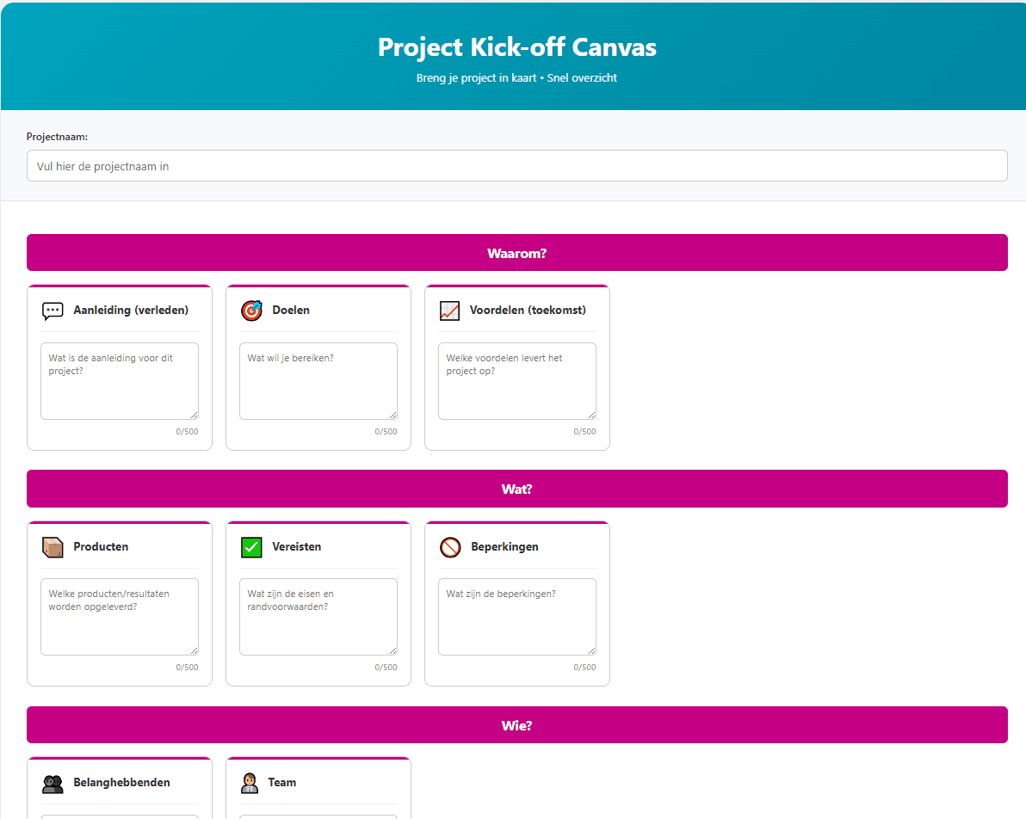Click the Project Kick-off Canvas title
Image resolution: width=1026 pixels, height=819 pixels.
[x=516, y=47]
